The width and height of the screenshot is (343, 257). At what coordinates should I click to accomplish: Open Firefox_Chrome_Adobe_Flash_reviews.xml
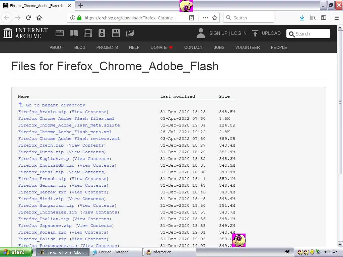[x=69, y=139]
